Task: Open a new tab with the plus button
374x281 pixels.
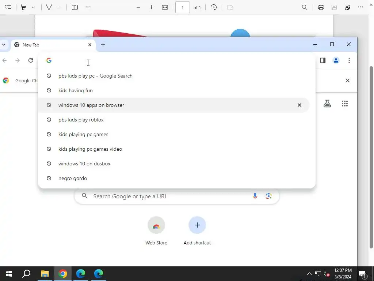Action: coord(103,45)
